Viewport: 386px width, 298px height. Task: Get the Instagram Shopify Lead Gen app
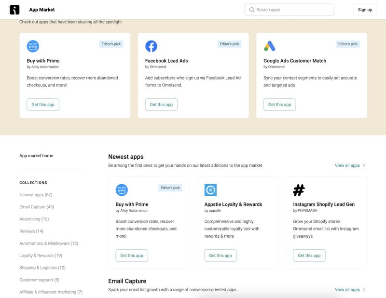point(309,256)
